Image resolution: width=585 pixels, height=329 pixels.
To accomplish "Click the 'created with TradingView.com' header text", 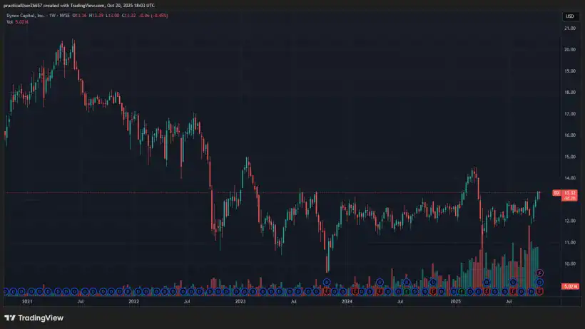I will tap(75, 6).
